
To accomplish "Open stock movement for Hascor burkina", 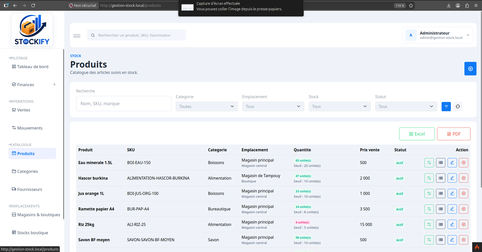I will click(x=429, y=178).
